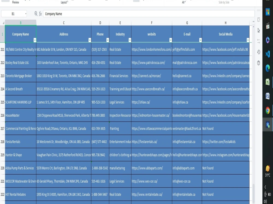Image resolution: width=273 pixels, height=204 pixels.
Task: Select column H header
Action: pyautogui.click(x=226, y=23)
